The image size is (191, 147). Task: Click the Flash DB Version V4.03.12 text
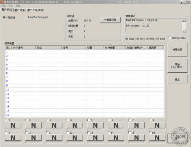(142, 20)
